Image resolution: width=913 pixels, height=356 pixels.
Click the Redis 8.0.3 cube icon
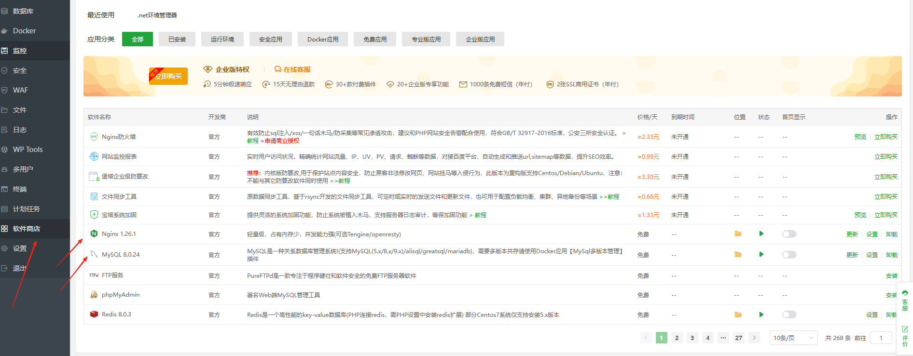pyautogui.click(x=94, y=314)
